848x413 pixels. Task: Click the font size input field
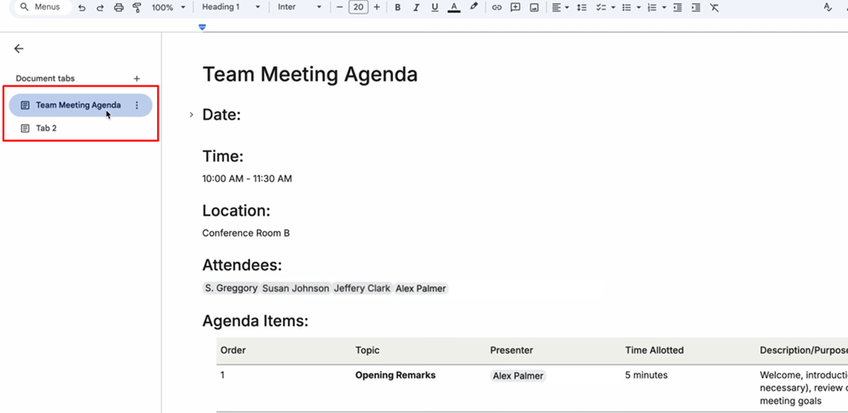tap(359, 8)
